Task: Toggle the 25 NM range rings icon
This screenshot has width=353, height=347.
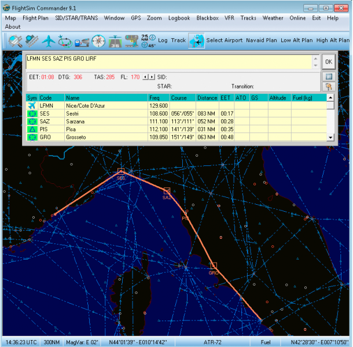Action: pos(148,40)
